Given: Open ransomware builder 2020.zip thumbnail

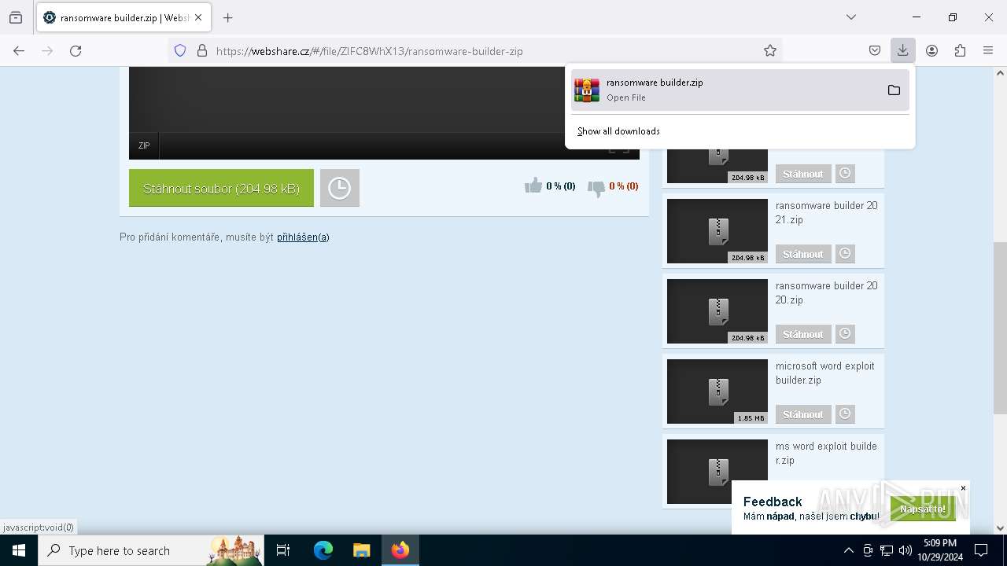Looking at the screenshot, I should coord(717,311).
